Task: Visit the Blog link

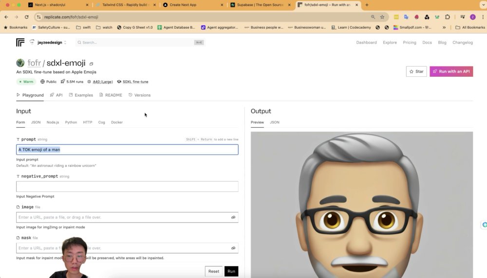Action: coord(442,42)
